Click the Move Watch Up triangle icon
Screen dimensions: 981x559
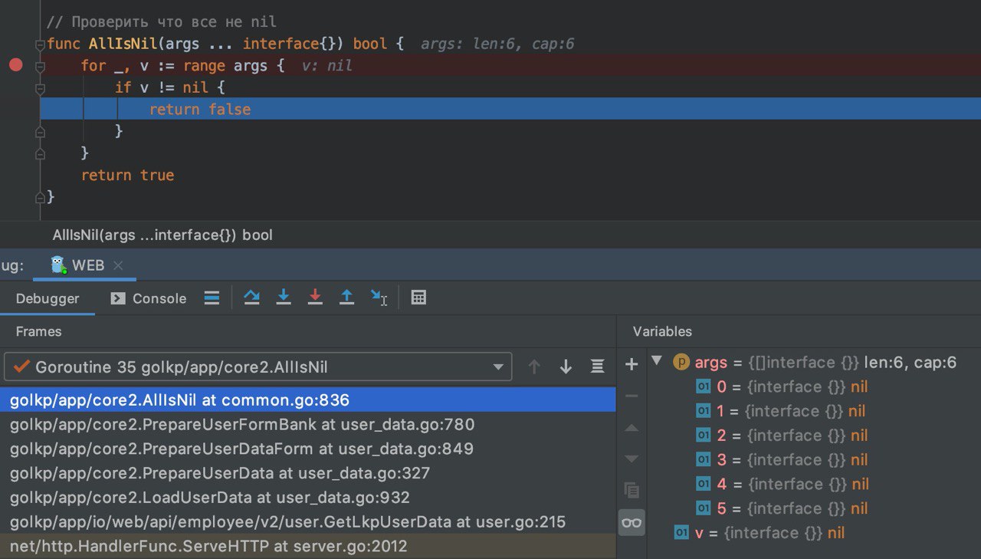632,427
